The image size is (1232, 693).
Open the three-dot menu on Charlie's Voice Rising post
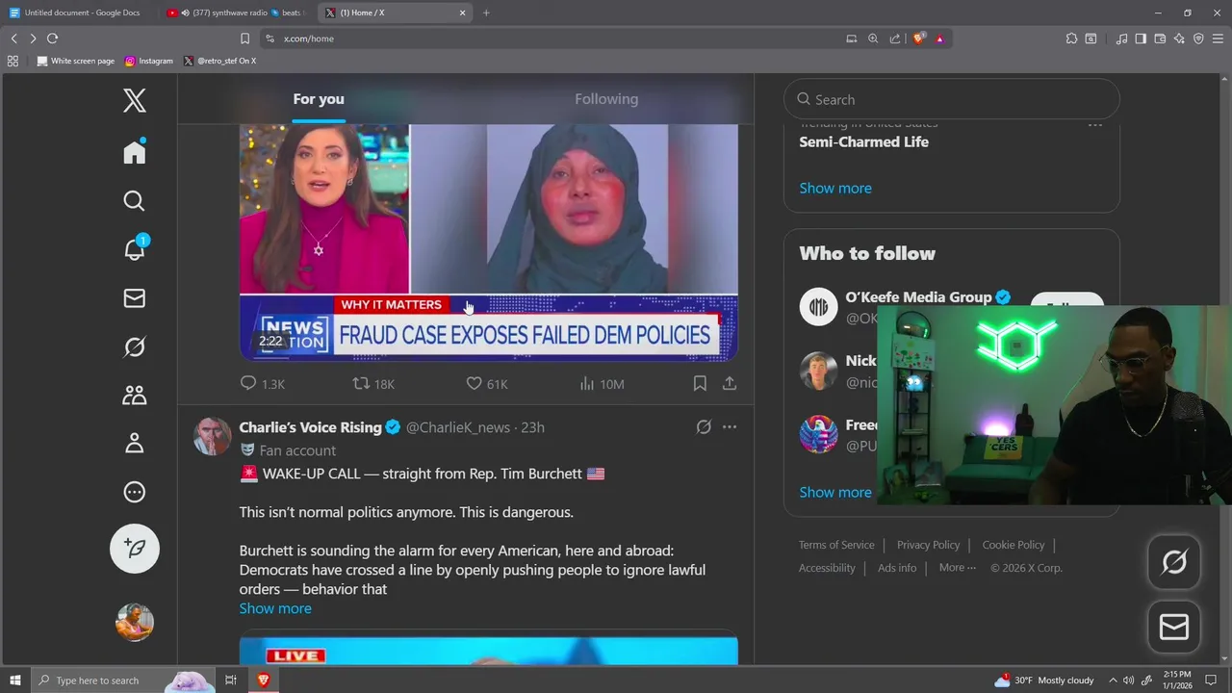click(730, 426)
